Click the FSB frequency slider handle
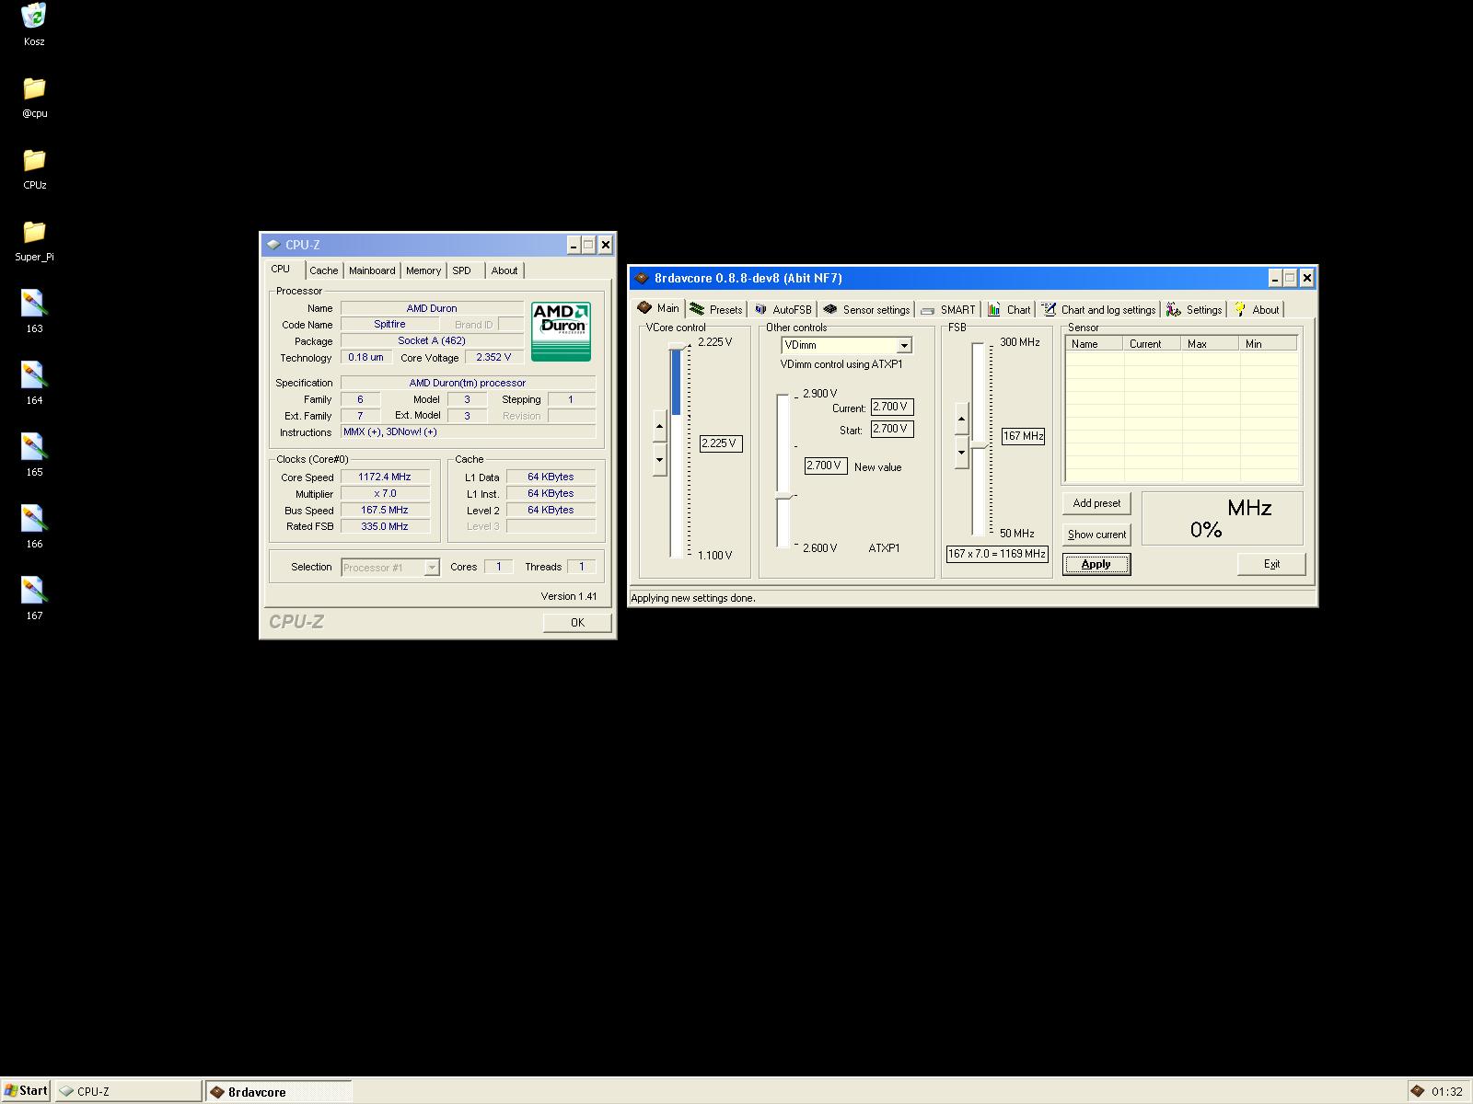This screenshot has width=1473, height=1104. tap(979, 445)
